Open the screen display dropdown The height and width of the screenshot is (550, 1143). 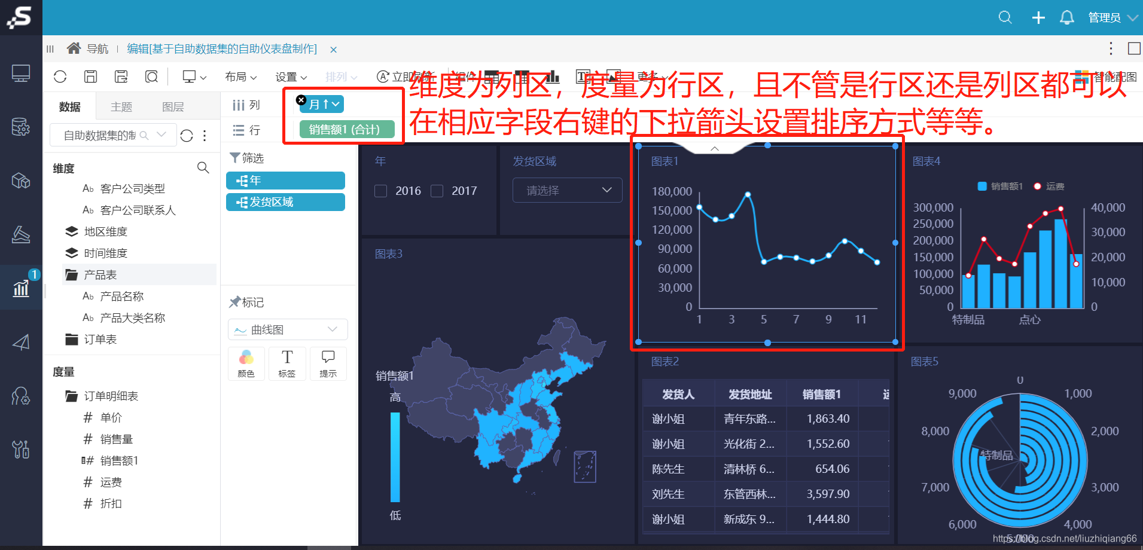194,77
